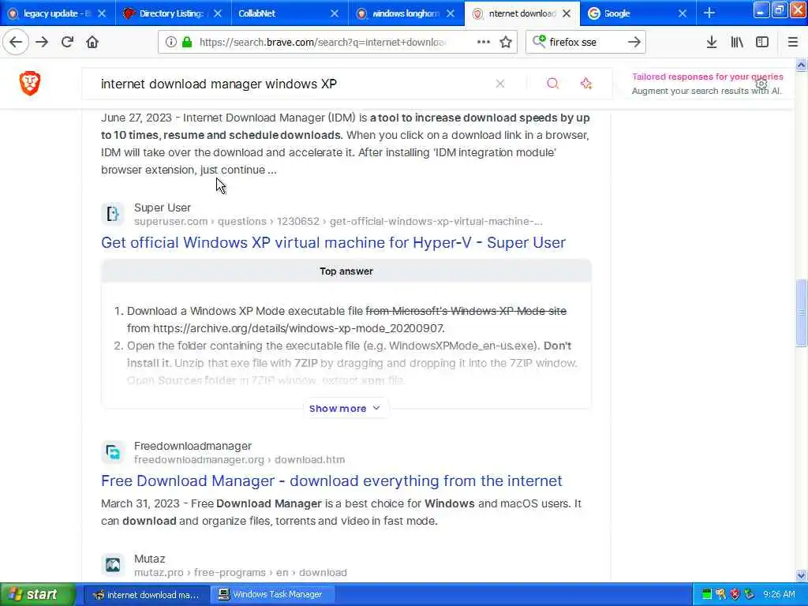The height and width of the screenshot is (606, 808).
Task: Close the Directory Listing tab
Action: pyautogui.click(x=218, y=13)
